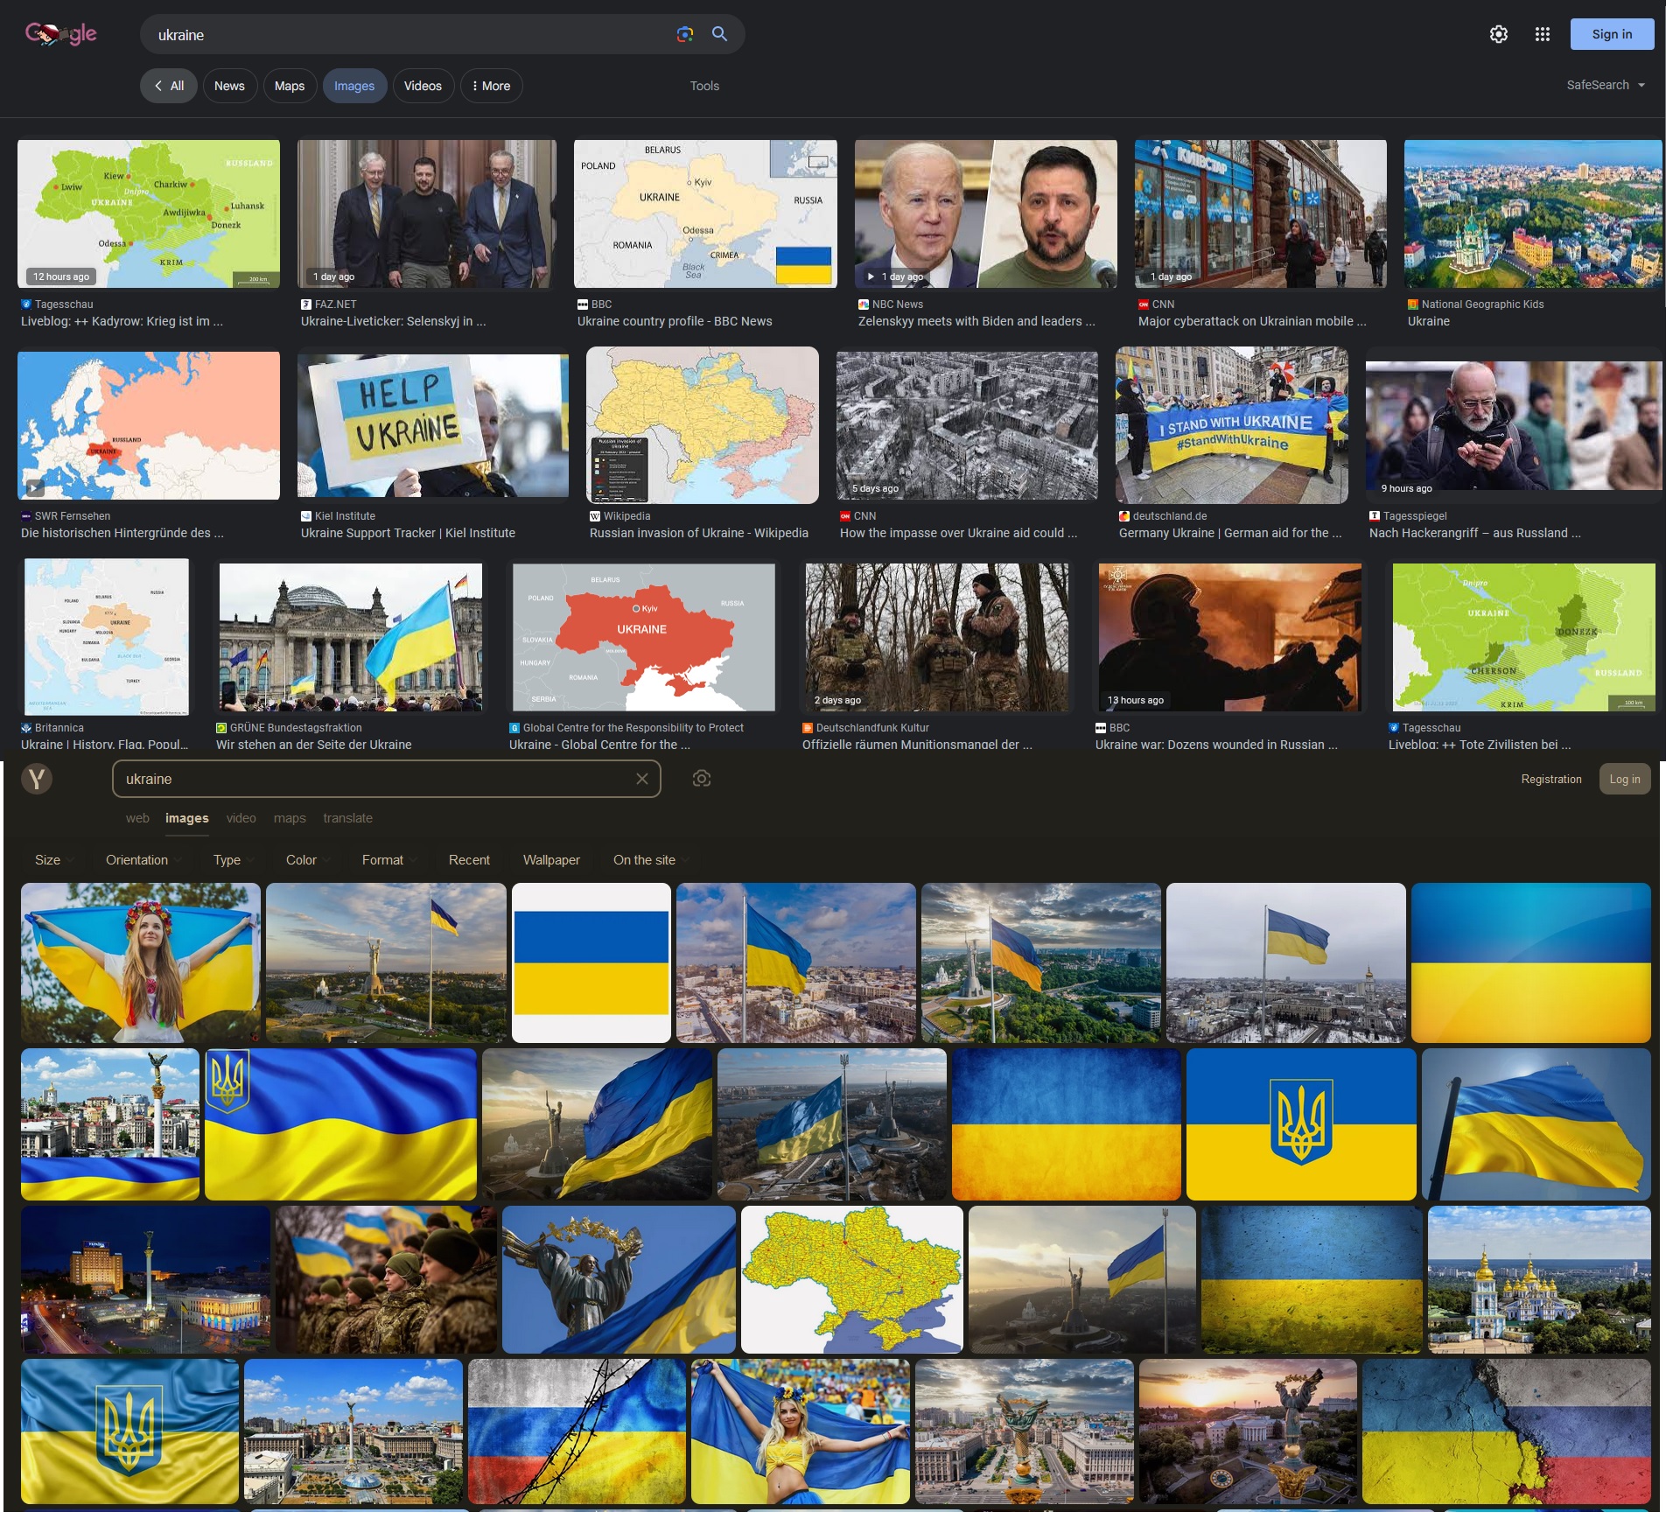
Task: Open the Yandex Type filter
Action: click(x=233, y=860)
